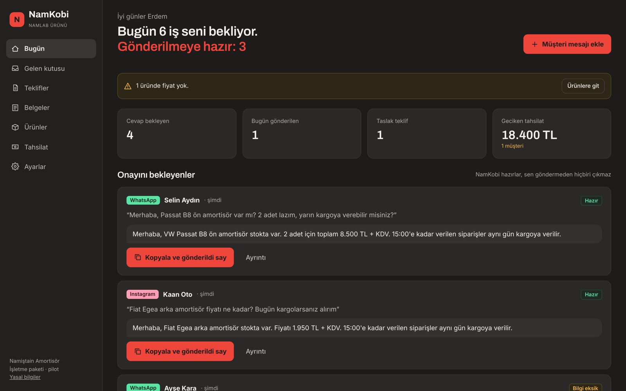Open the Yasal bilgiler link
626x391 pixels.
25,377
